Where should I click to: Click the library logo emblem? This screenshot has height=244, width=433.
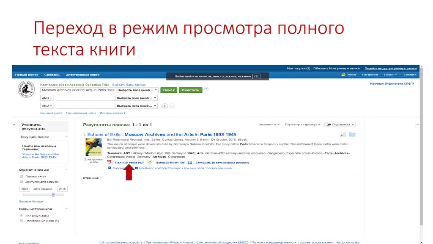(x=26, y=89)
